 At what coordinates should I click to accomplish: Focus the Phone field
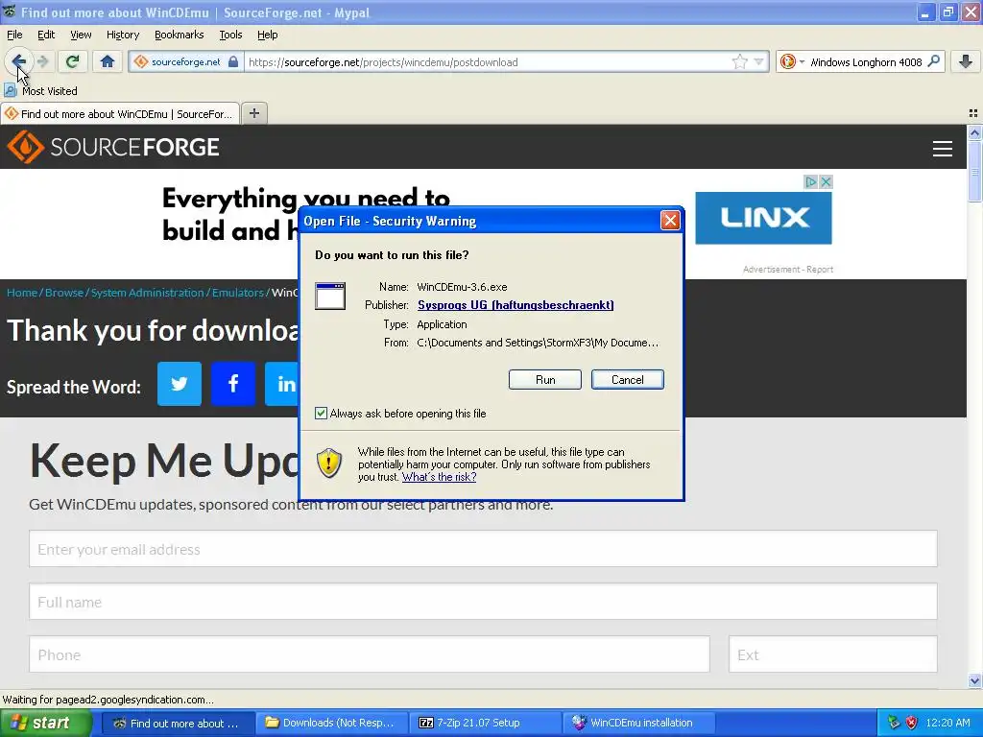(370, 654)
